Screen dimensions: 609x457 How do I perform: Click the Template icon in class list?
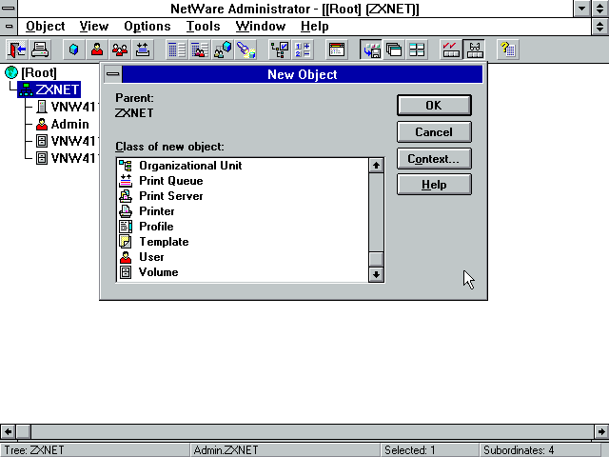[126, 242]
